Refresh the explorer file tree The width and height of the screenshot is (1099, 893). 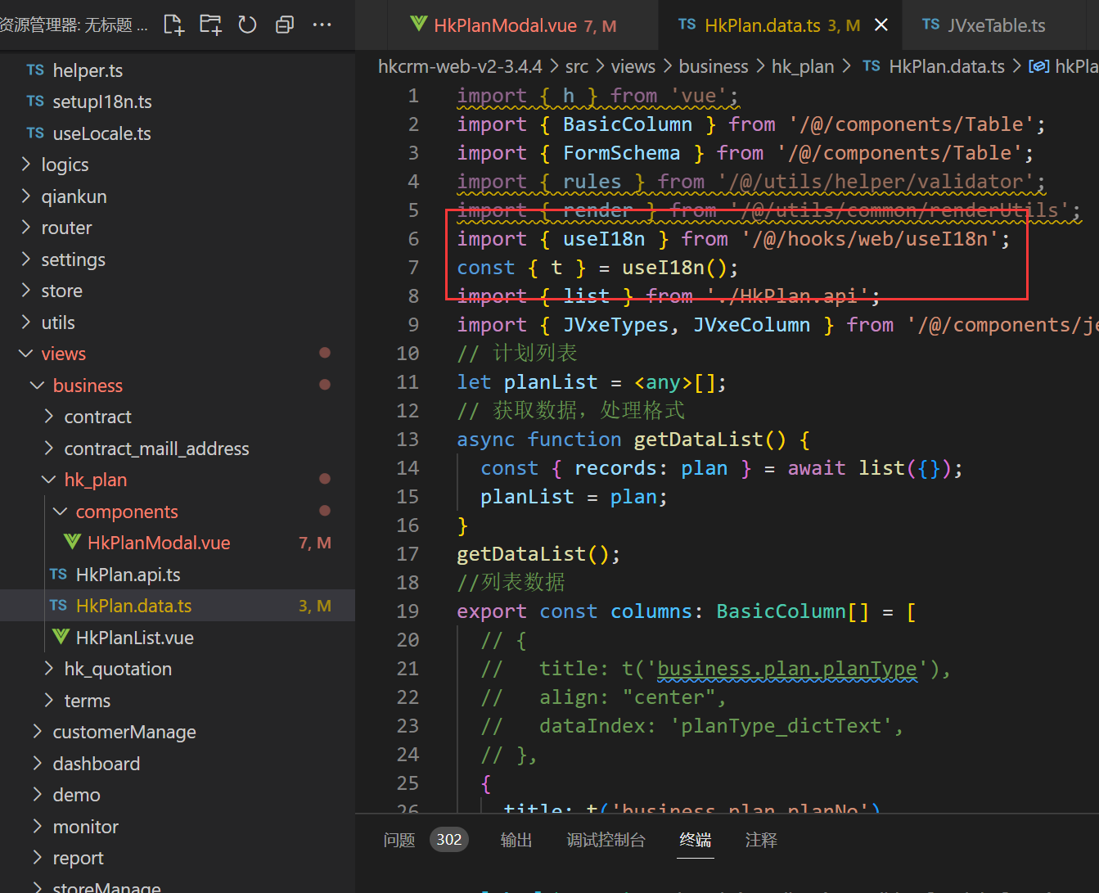(x=247, y=25)
